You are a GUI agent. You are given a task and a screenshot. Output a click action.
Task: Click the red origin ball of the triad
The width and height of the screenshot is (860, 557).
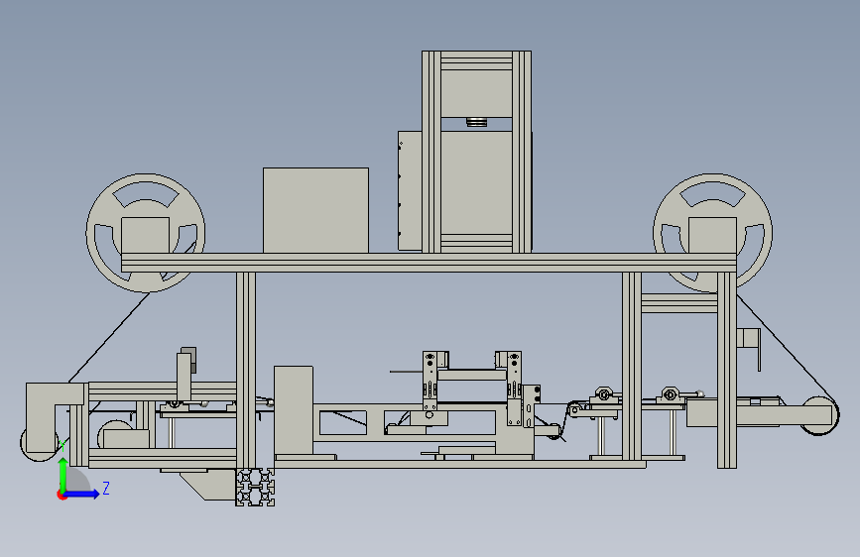coord(61,495)
